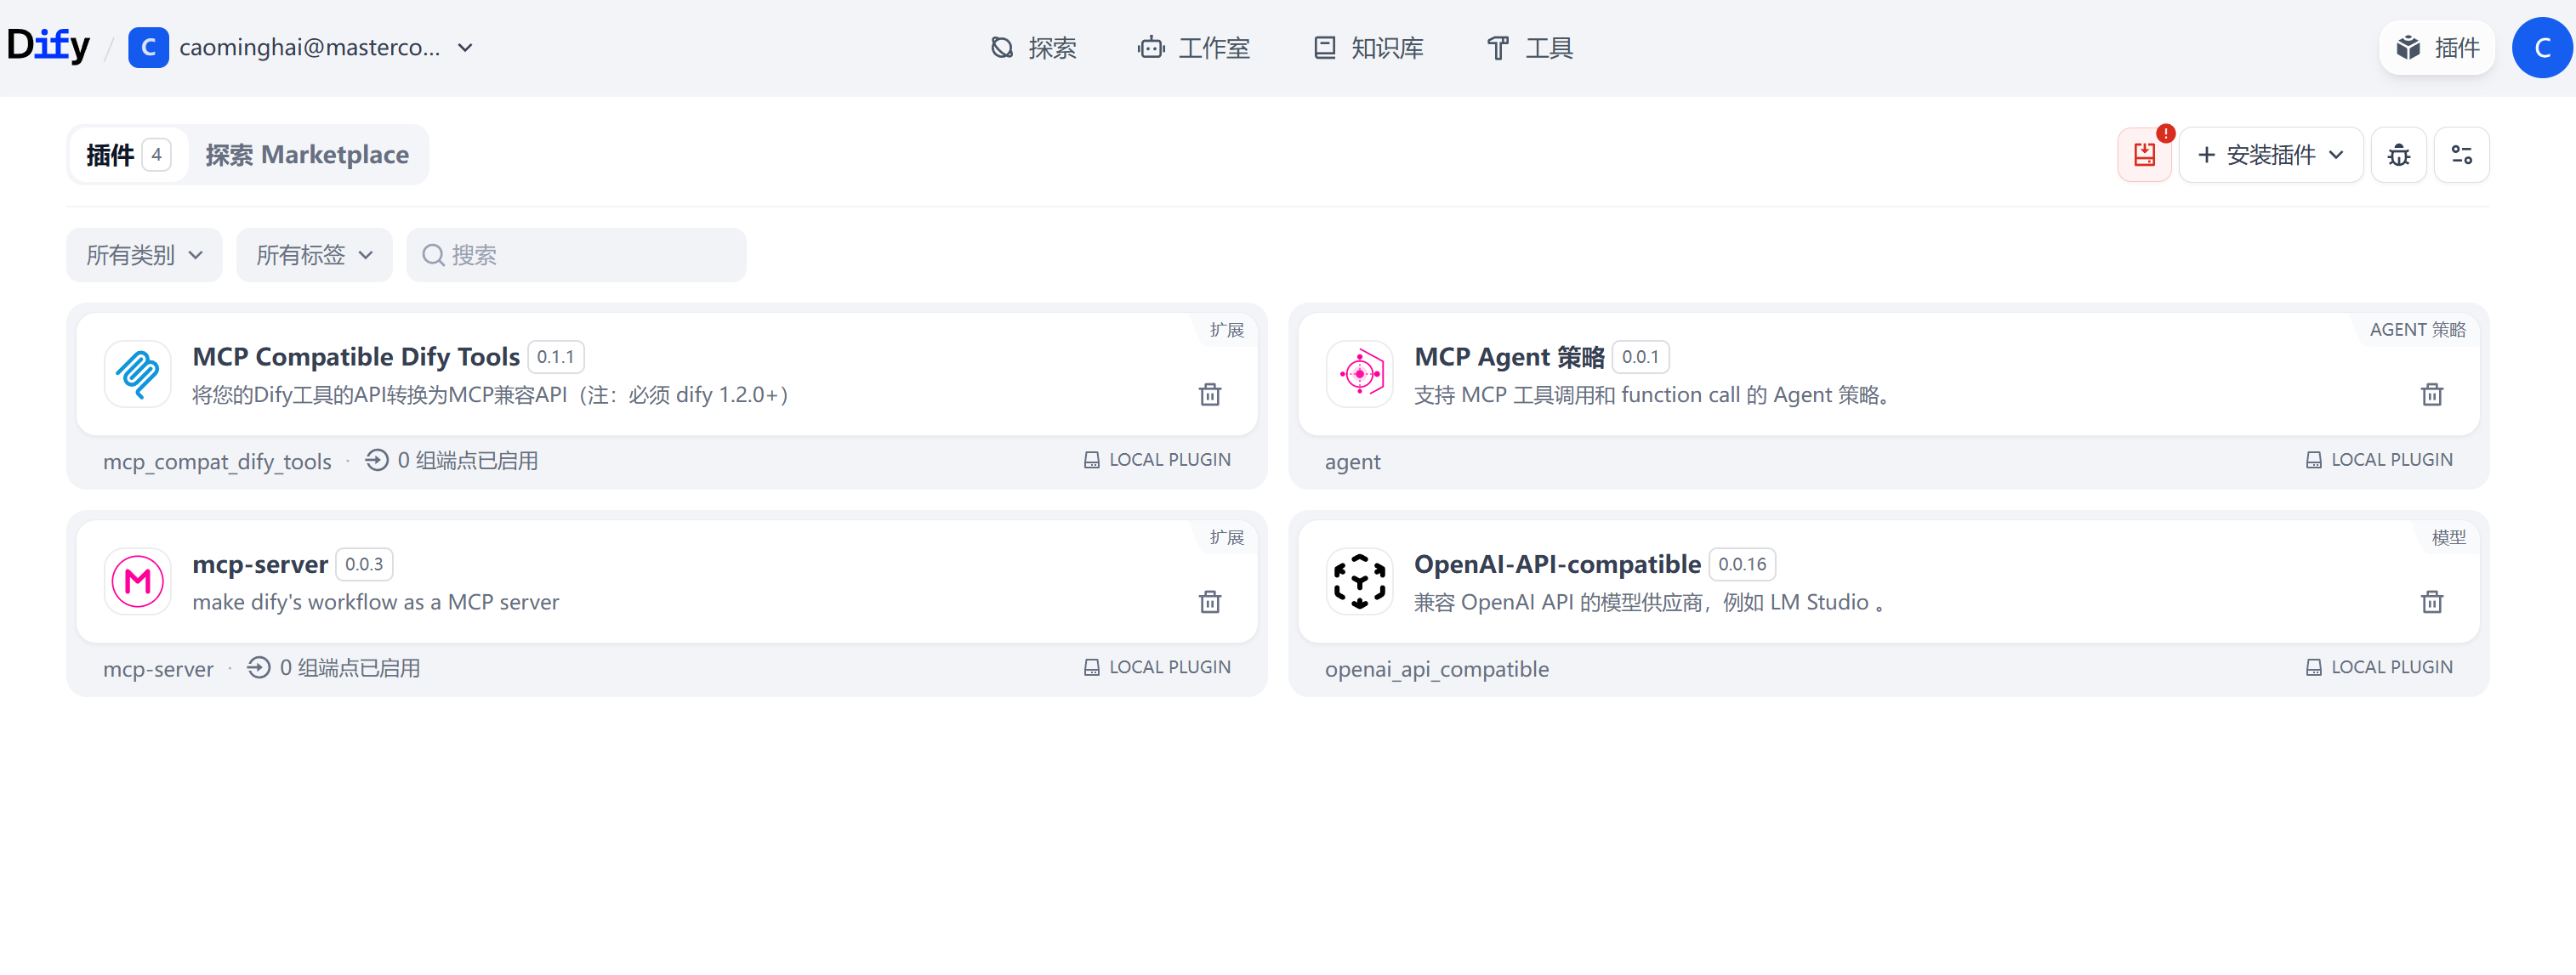
Task: Delete the mcp-server plugin via trash icon
Action: (1210, 601)
